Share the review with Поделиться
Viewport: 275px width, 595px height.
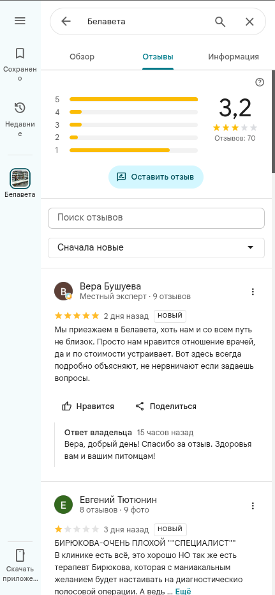pyautogui.click(x=166, y=406)
